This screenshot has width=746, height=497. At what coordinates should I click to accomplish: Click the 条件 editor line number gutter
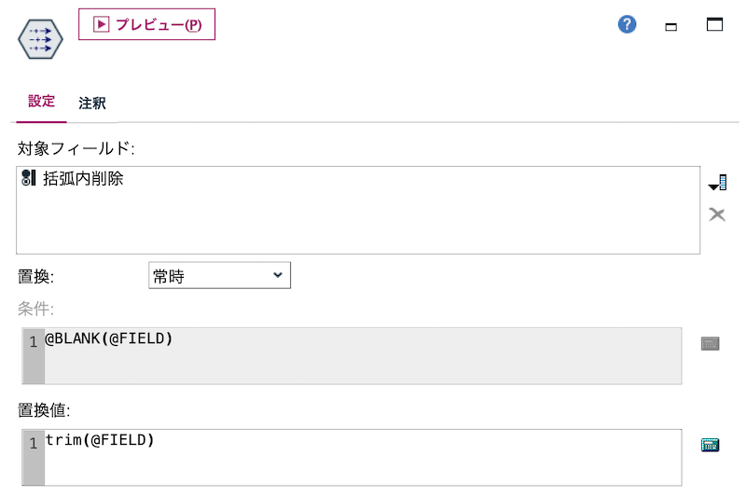(x=34, y=356)
